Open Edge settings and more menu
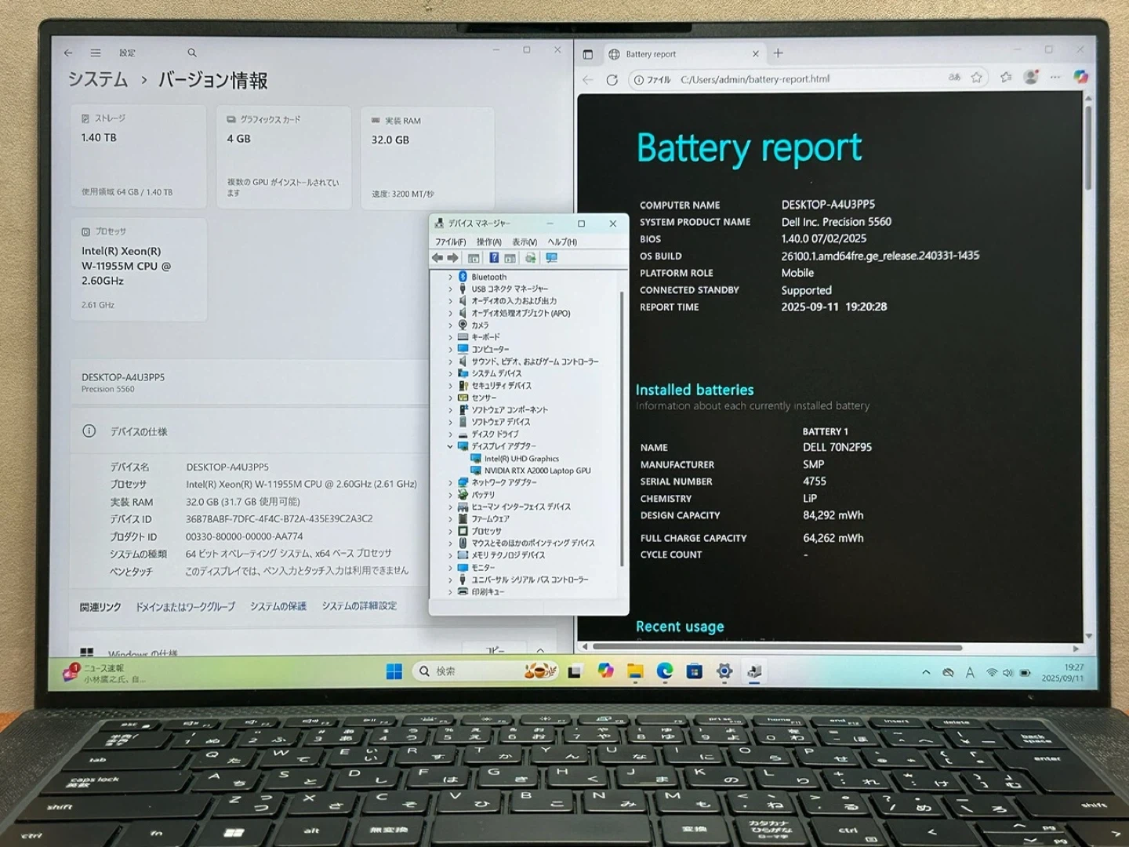 click(x=1055, y=77)
